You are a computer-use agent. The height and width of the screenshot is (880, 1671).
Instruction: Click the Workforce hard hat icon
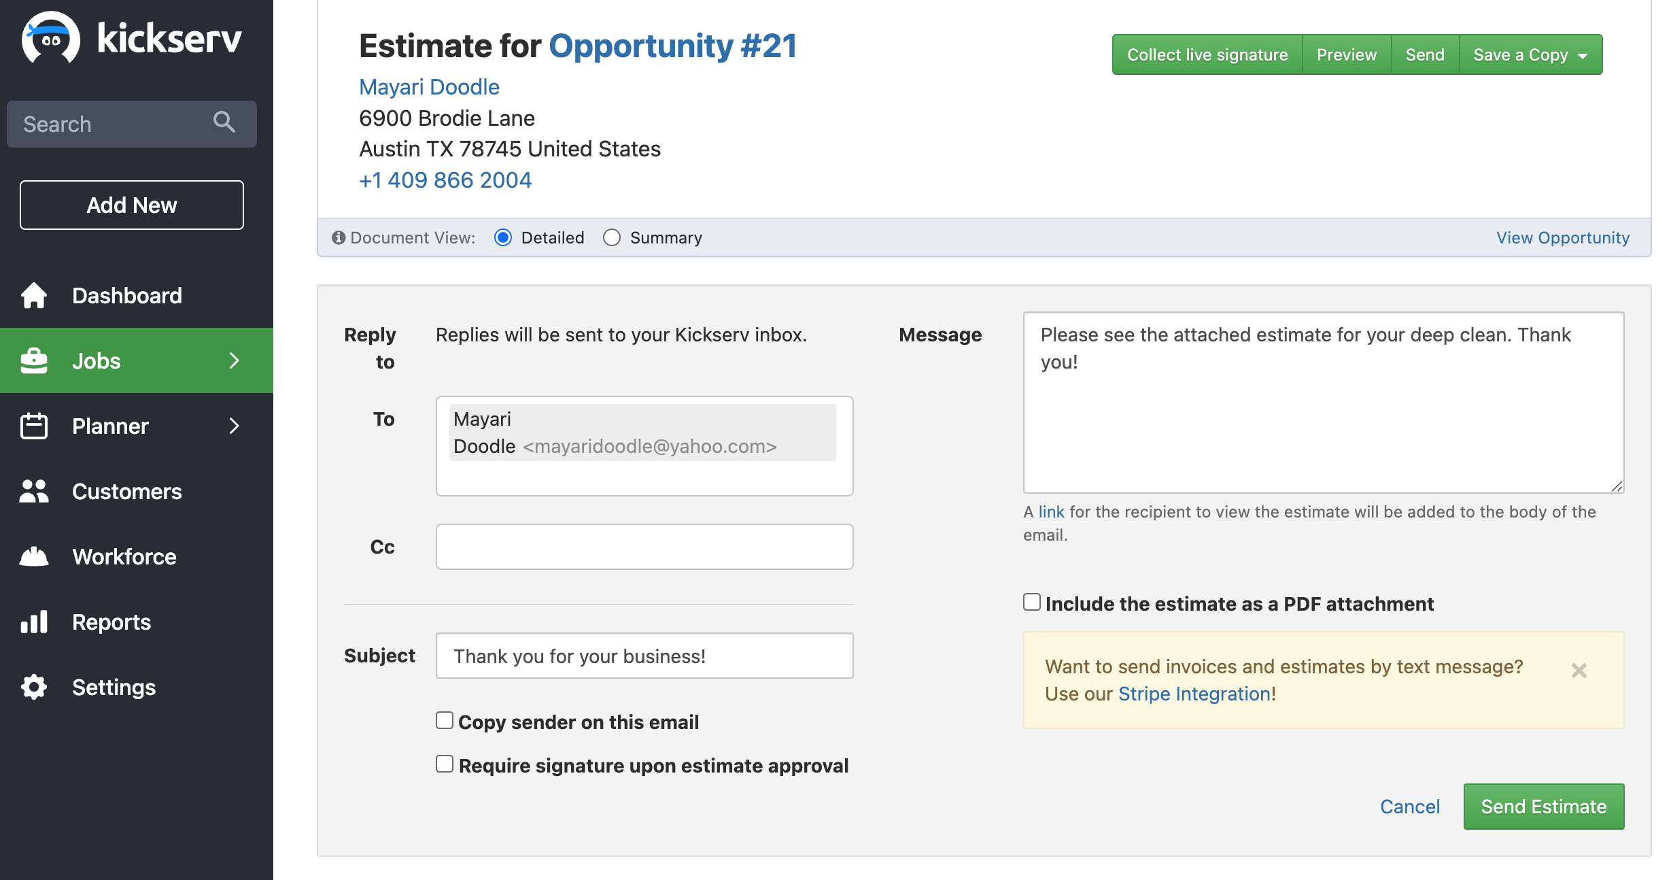coord(34,556)
